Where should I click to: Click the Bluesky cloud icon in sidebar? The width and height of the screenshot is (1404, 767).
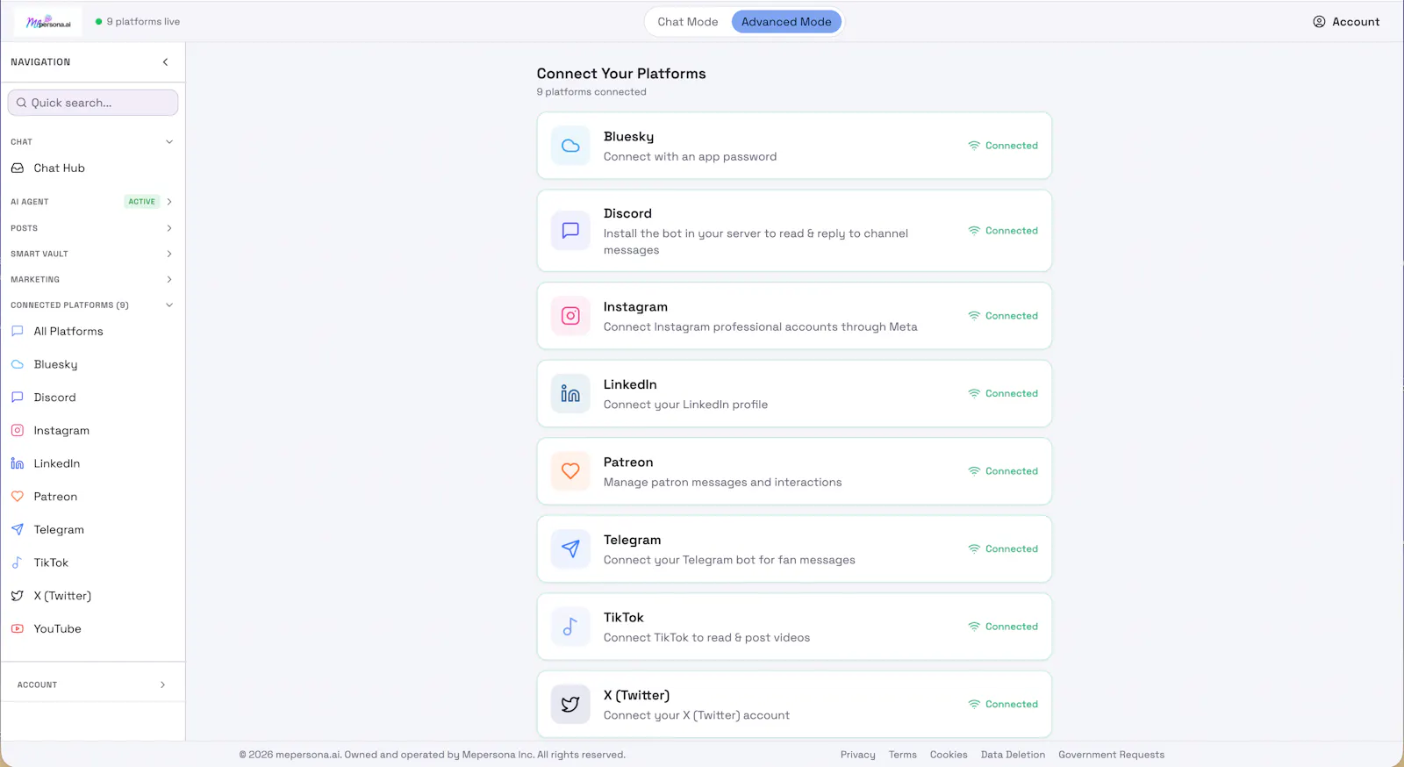tap(18, 364)
